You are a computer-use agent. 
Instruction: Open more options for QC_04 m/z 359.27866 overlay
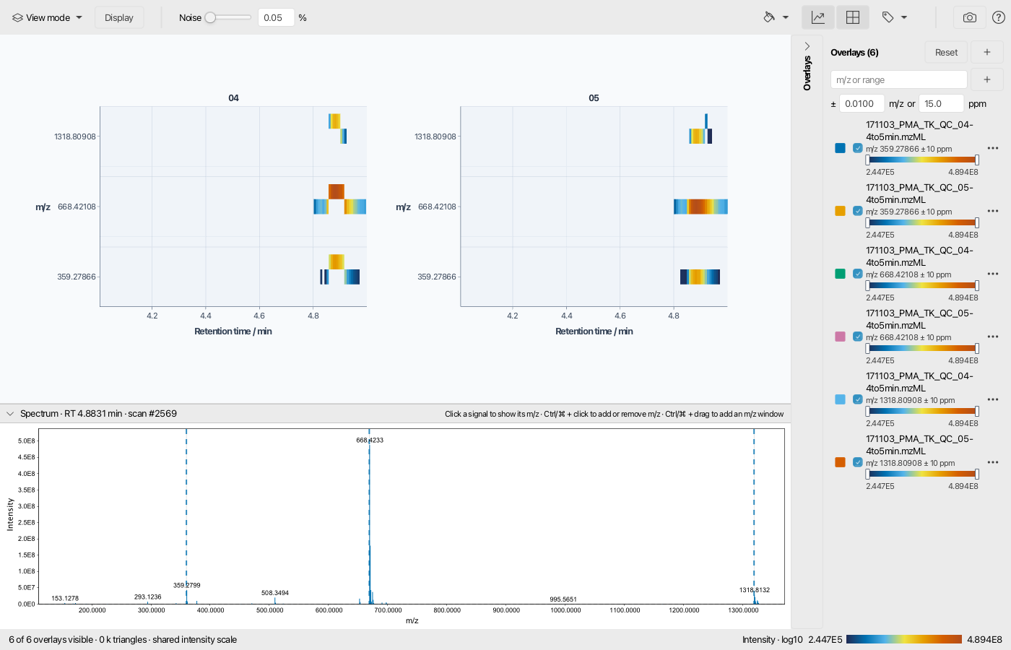[x=993, y=148]
